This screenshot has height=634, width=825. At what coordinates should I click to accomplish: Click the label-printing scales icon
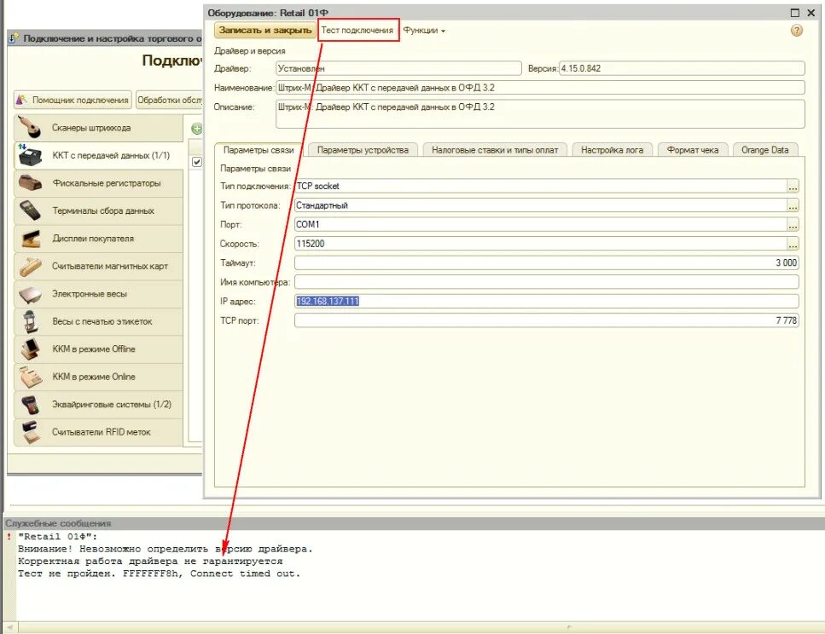30,321
